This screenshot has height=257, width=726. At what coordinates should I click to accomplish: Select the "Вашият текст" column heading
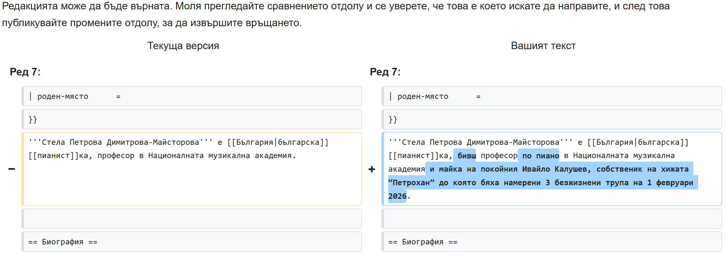click(543, 46)
